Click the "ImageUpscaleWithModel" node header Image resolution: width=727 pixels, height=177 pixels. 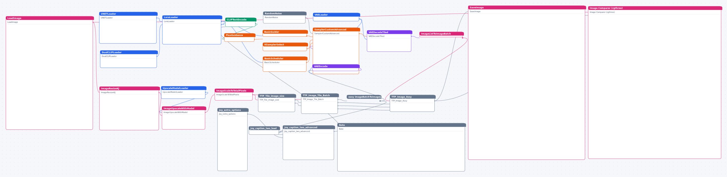[x=184, y=109]
